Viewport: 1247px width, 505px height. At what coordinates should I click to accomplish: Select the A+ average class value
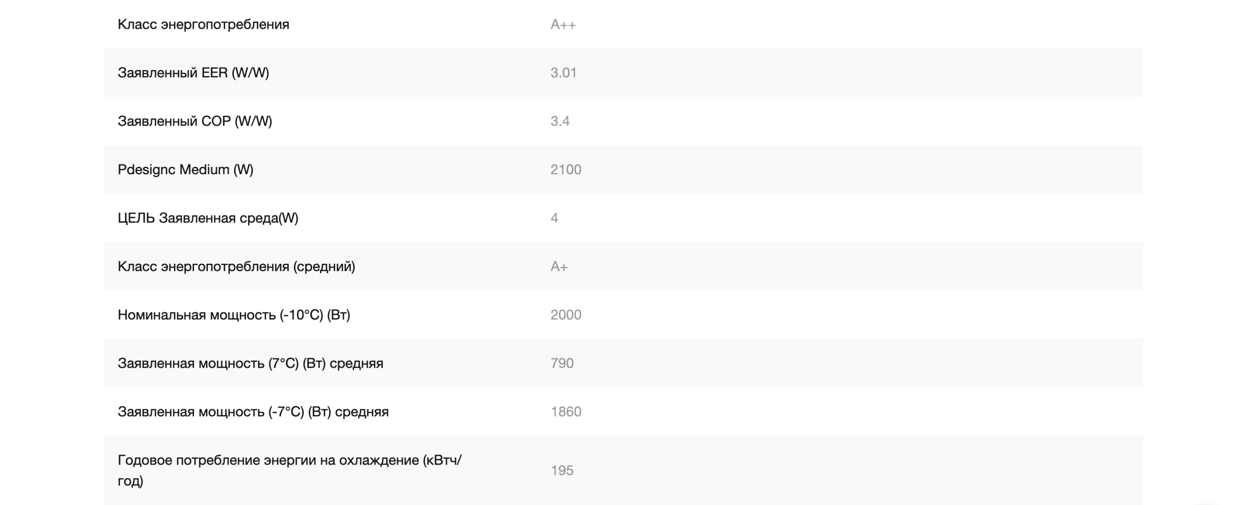pos(559,266)
